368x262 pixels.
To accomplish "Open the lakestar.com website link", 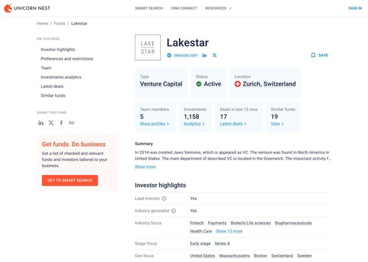I will 185,55.
